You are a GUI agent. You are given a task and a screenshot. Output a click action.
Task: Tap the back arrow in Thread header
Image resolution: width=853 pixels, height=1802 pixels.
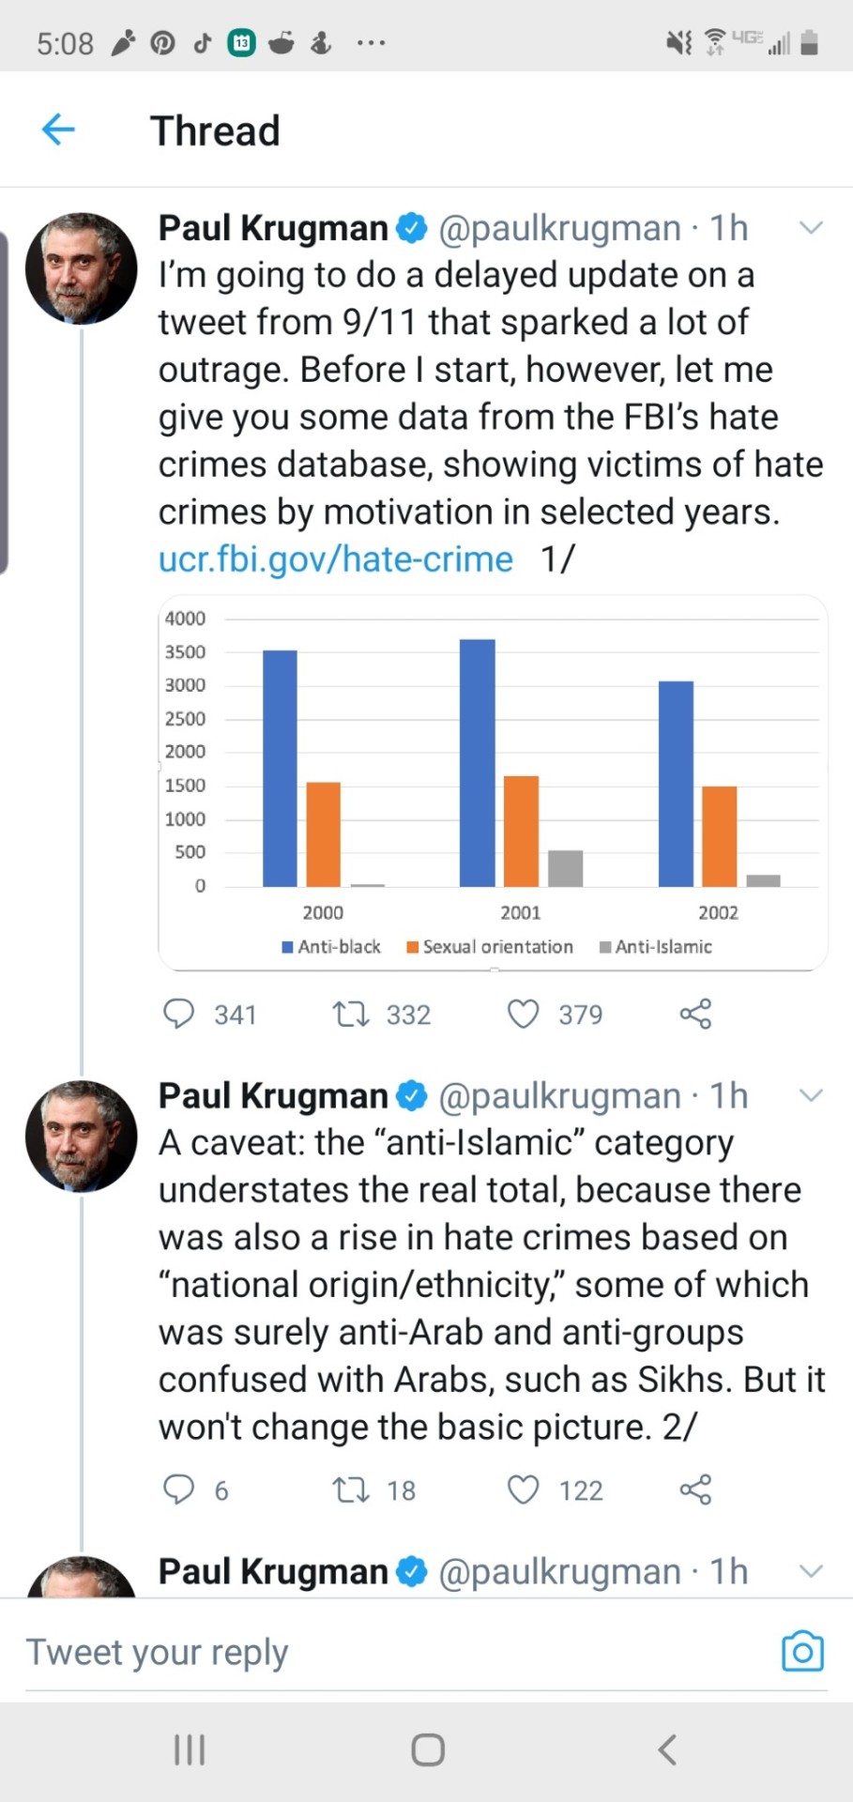(x=58, y=130)
